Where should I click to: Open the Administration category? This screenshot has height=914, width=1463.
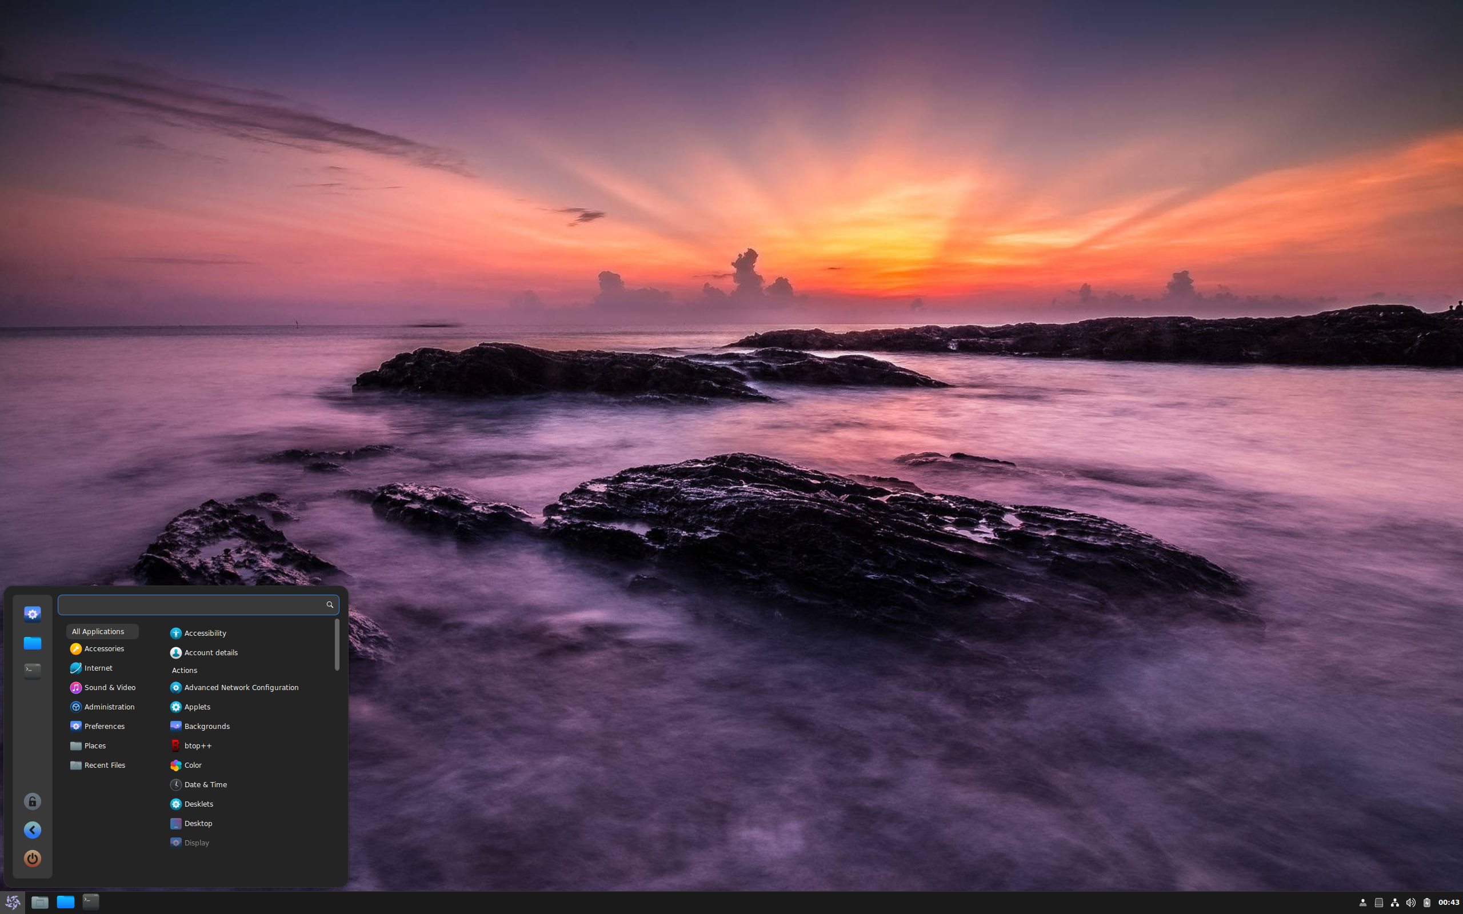102,707
